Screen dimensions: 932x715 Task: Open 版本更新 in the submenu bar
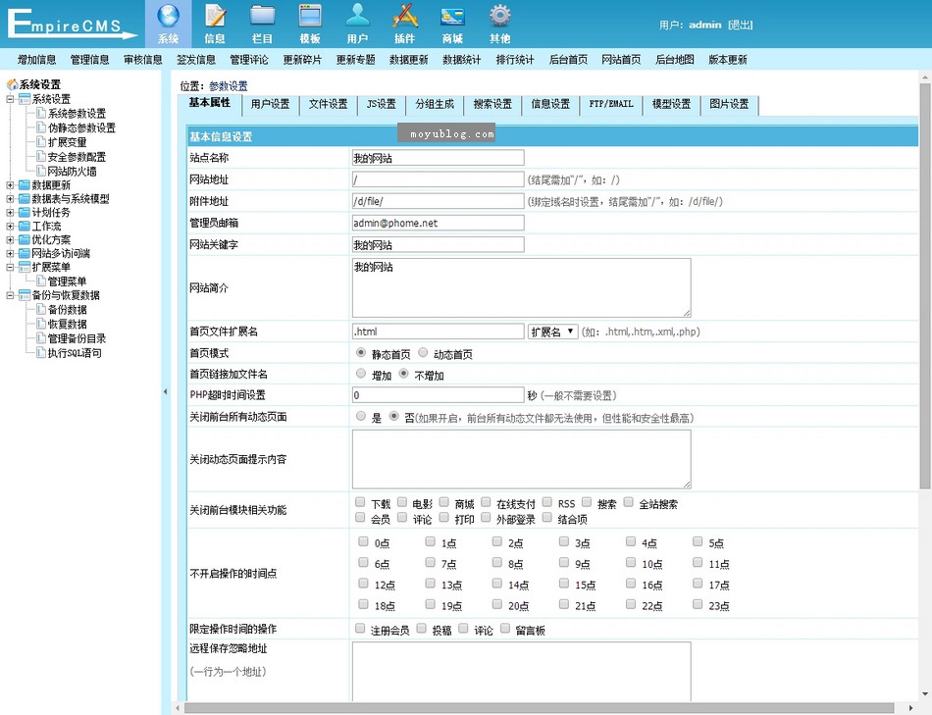pos(728,60)
